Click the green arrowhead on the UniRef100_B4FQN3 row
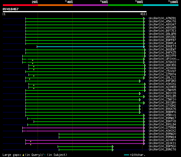This screenshot has height=157, width=181. [x=140, y=81]
